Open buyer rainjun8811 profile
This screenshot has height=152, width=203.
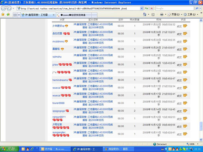(59, 117)
